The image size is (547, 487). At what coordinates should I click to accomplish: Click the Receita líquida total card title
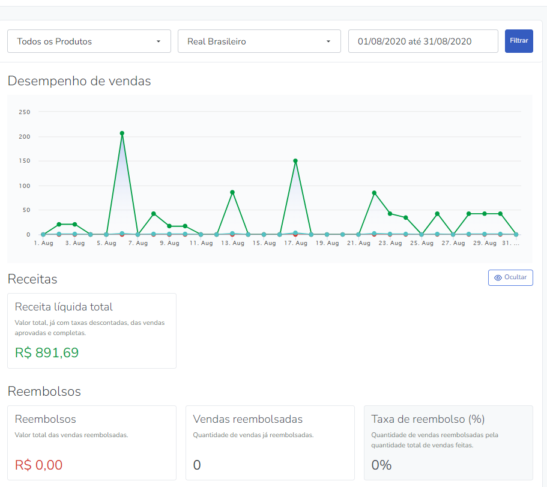[64, 307]
